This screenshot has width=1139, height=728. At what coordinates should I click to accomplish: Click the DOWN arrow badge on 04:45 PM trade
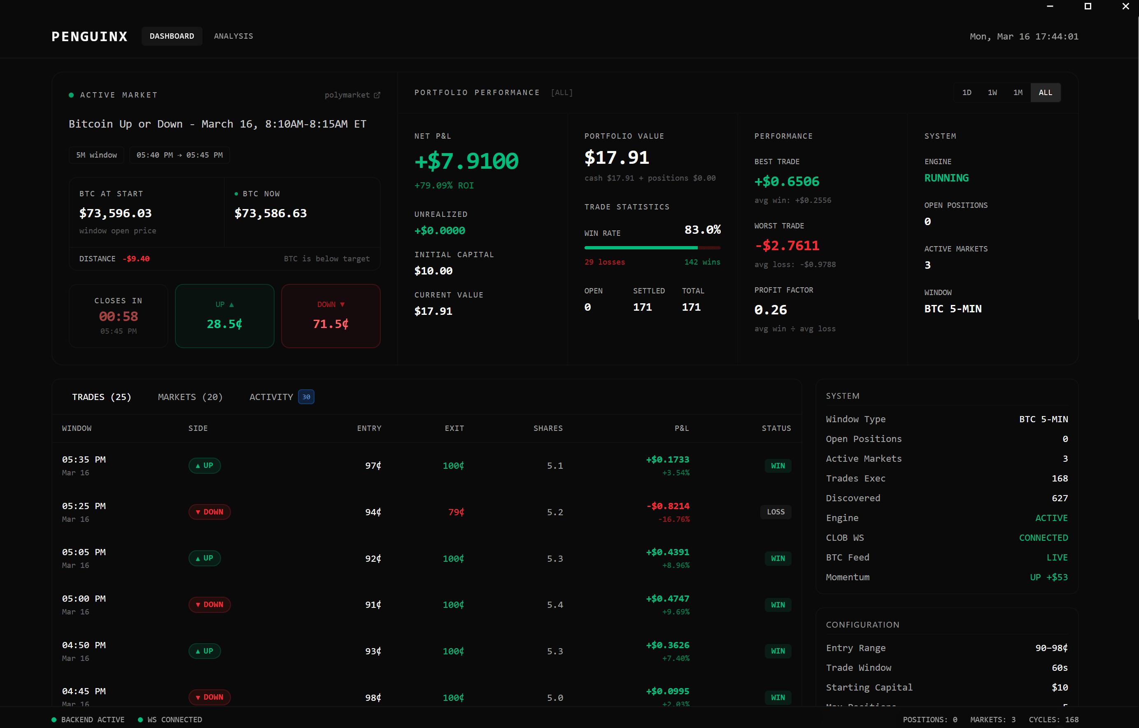[210, 697]
